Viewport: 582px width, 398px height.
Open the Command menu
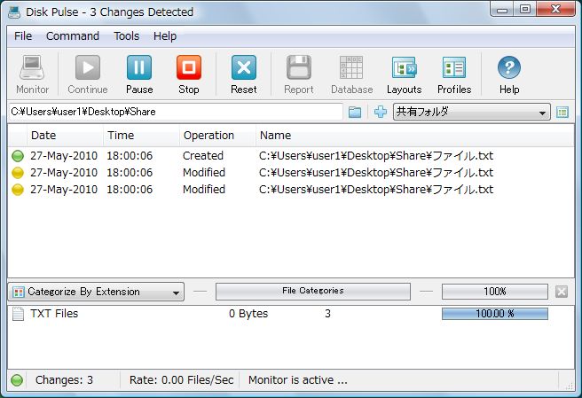click(73, 36)
